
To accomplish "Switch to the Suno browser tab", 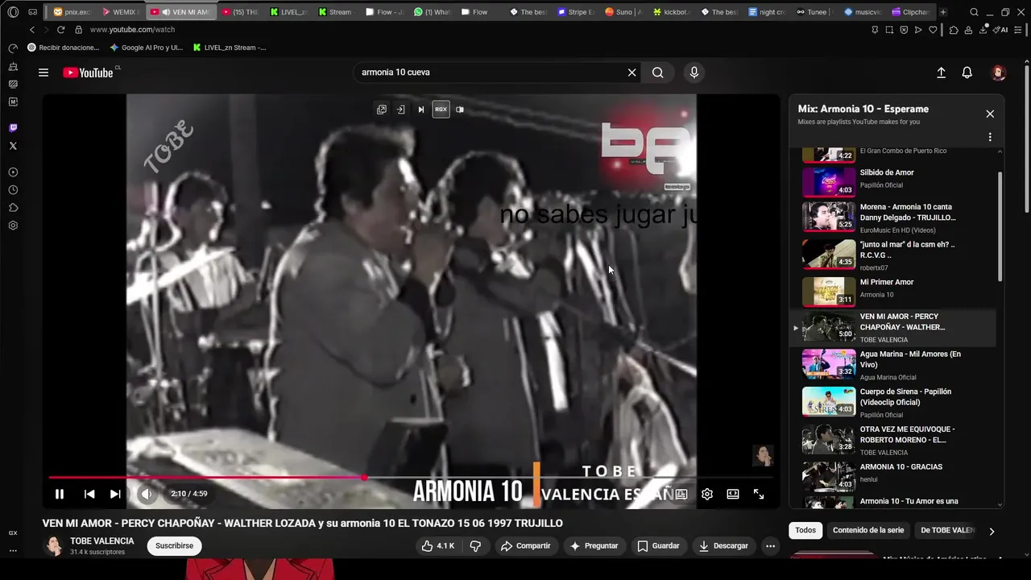I will (x=623, y=12).
